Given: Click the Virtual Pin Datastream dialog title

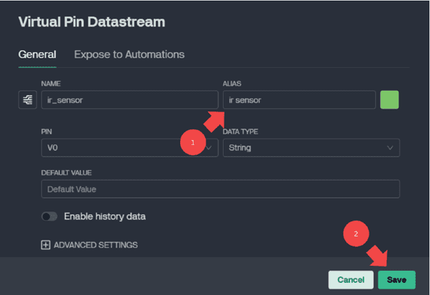Looking at the screenshot, I should 91,21.
